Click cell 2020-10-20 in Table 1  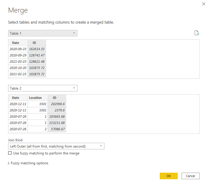point(18,68)
